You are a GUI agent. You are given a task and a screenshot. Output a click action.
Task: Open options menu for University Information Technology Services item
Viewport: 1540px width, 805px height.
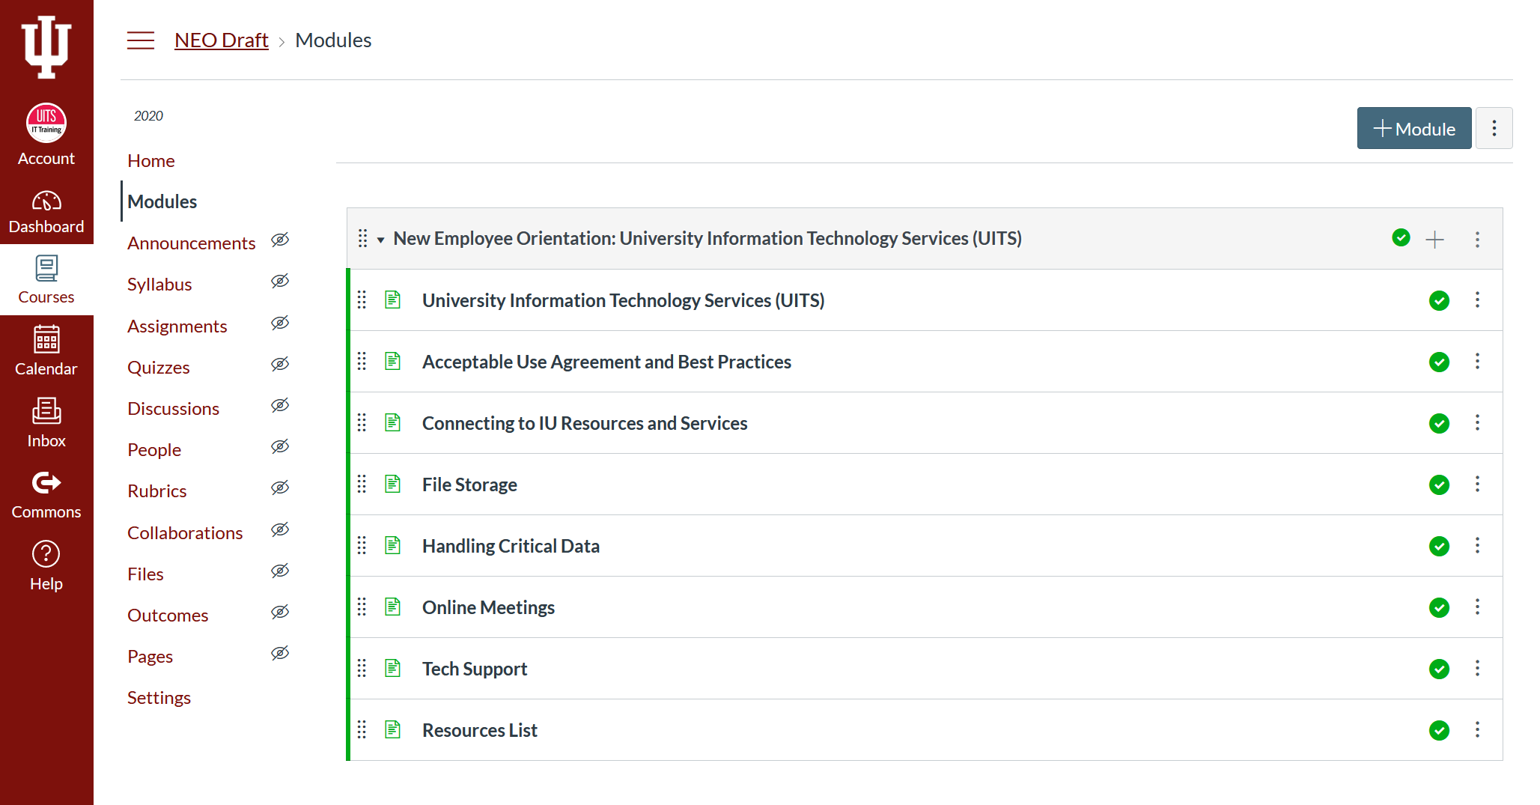pos(1477,300)
